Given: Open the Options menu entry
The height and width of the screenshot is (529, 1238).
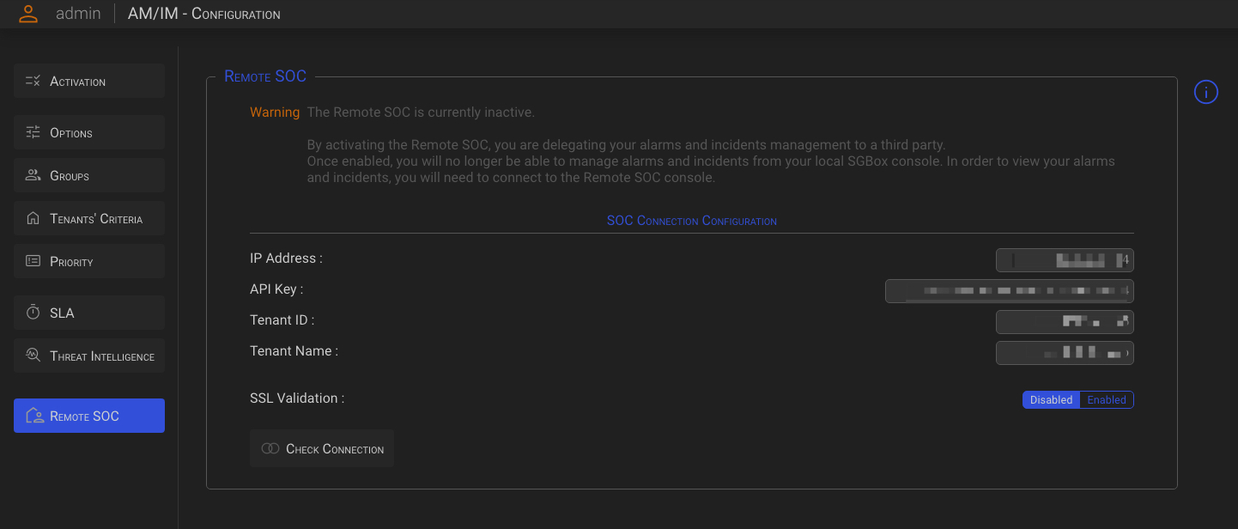Looking at the screenshot, I should 89,132.
